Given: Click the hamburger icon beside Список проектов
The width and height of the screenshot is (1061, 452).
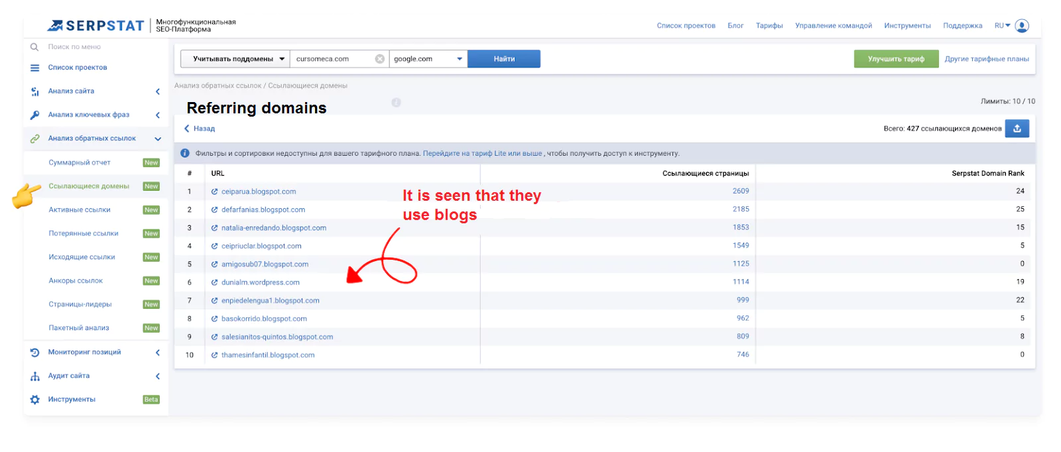Looking at the screenshot, I should pyautogui.click(x=34, y=68).
